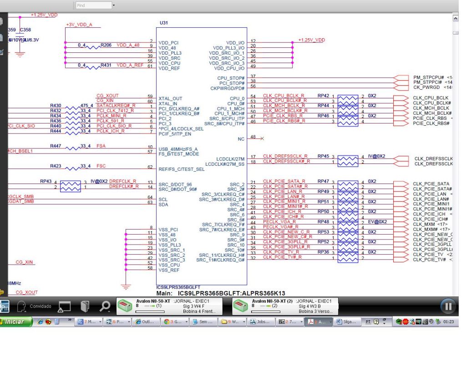Click the SATACLKREQ#_R net label

click(116, 106)
